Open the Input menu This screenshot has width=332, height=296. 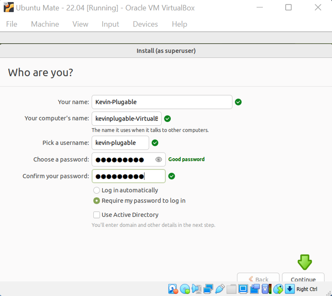point(110,24)
